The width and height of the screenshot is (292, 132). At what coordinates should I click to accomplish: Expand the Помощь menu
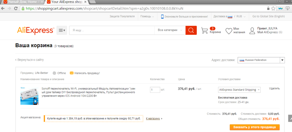coord(147,16)
